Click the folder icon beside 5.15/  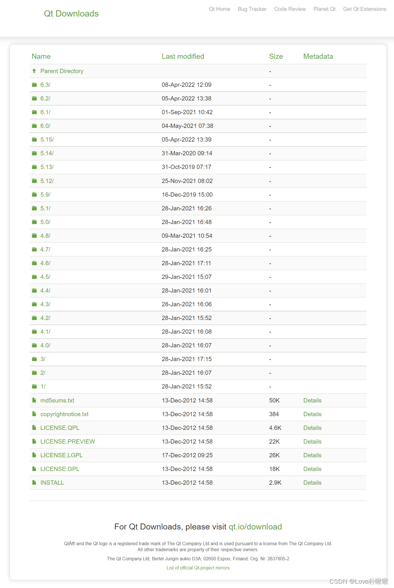click(x=34, y=140)
